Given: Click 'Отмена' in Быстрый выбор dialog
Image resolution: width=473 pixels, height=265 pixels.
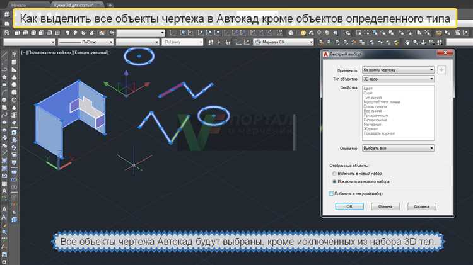Looking at the screenshot, I should click(385, 206).
